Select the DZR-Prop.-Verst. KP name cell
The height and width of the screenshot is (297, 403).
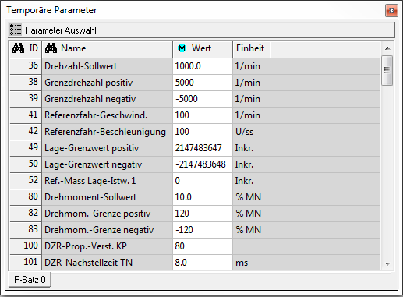coord(108,246)
